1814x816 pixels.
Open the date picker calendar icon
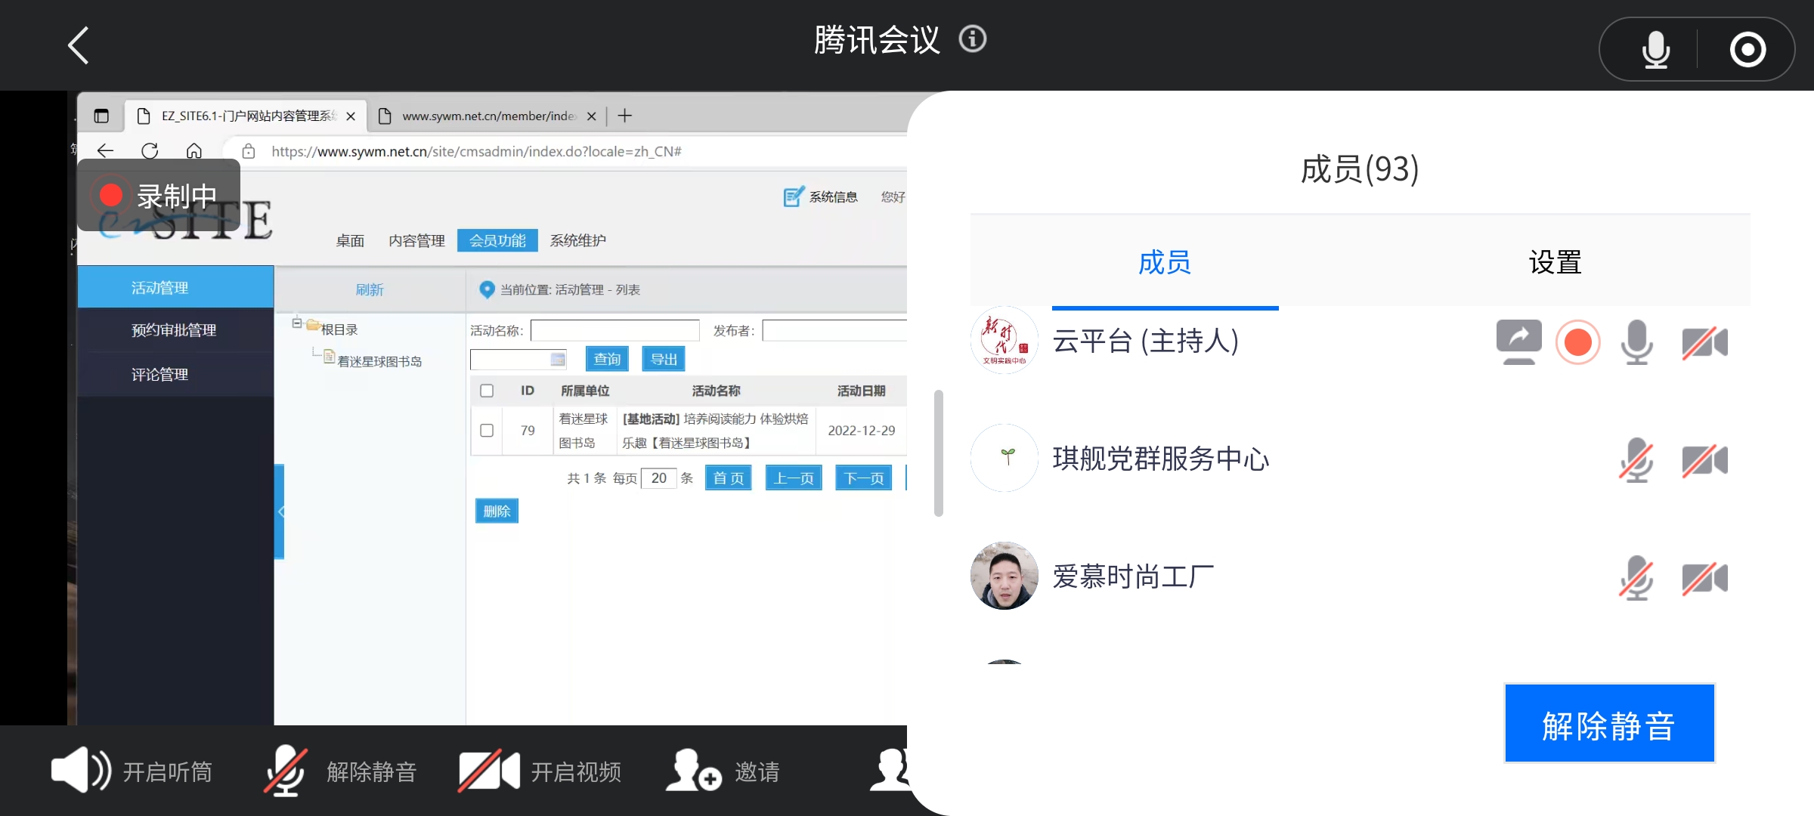coord(558,360)
